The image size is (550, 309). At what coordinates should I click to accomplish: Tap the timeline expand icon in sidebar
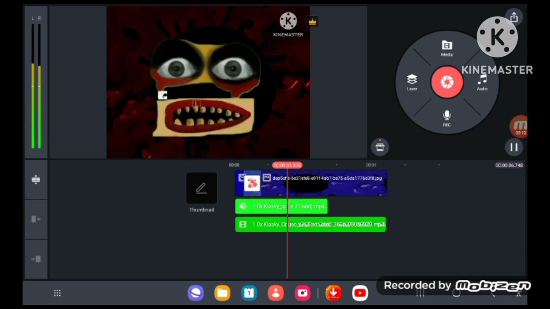[36, 179]
